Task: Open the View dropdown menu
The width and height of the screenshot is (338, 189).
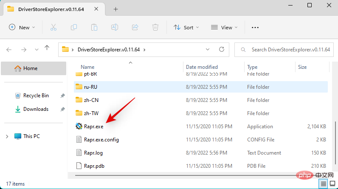Action: point(224,27)
